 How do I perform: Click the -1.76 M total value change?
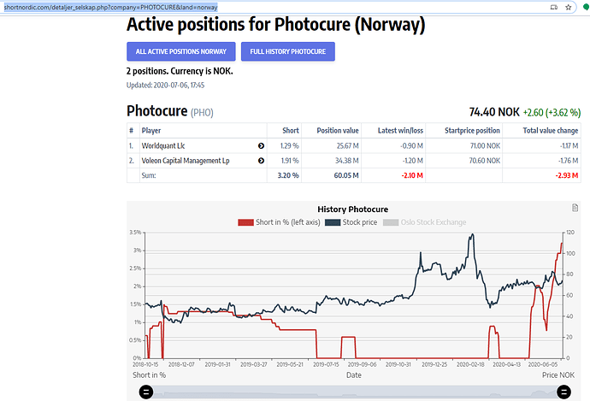pyautogui.click(x=568, y=161)
